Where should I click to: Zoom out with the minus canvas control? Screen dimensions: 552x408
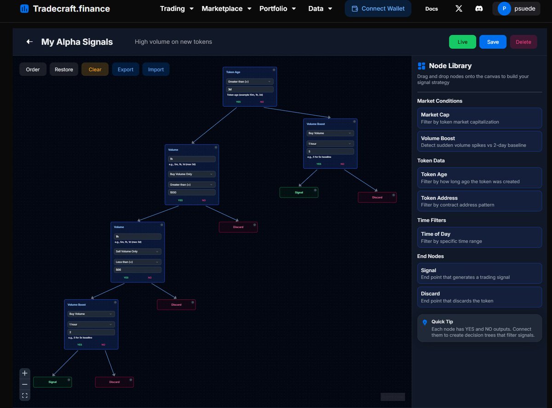pyautogui.click(x=25, y=385)
